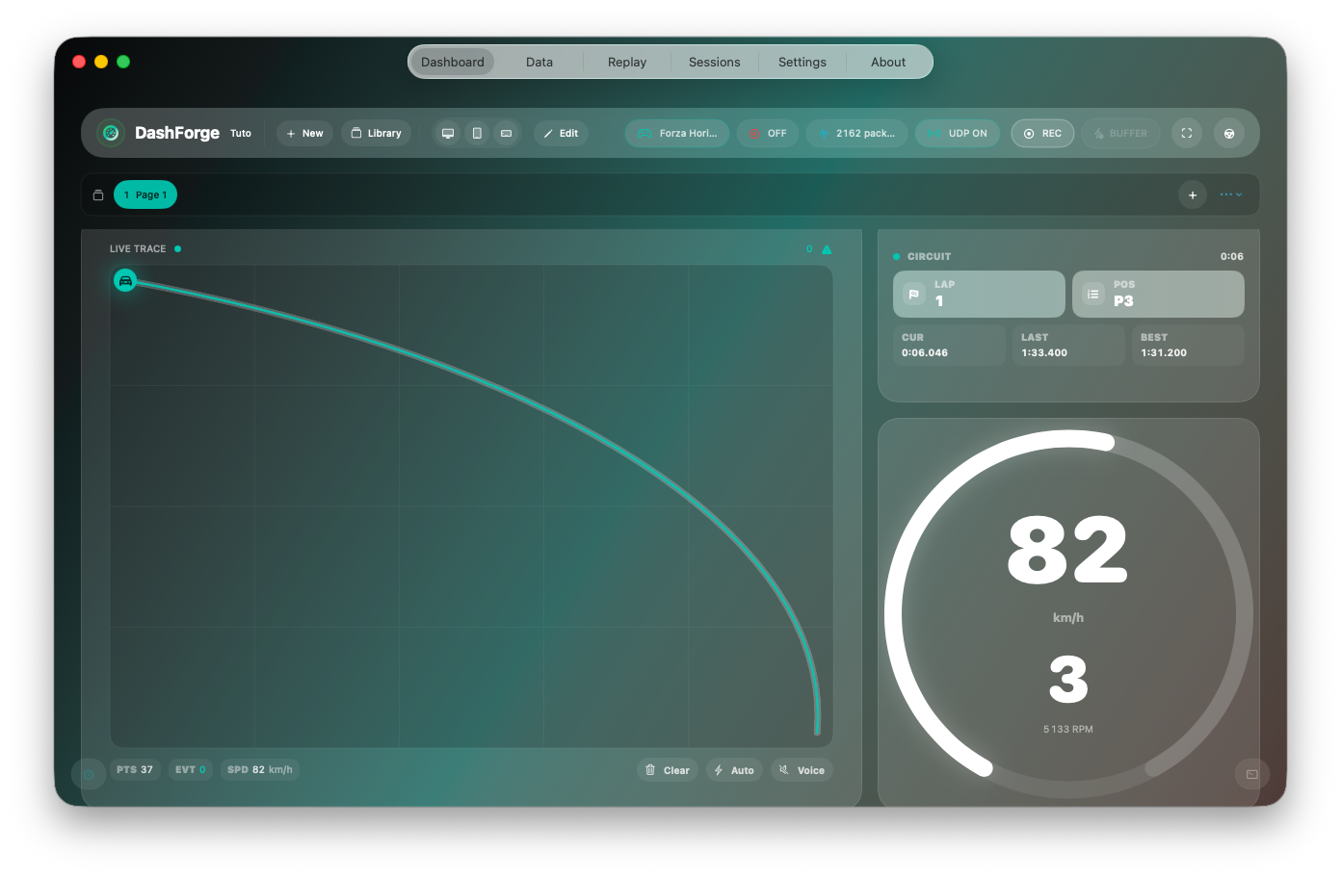Click the Tuto label beside DashForge

click(x=241, y=134)
